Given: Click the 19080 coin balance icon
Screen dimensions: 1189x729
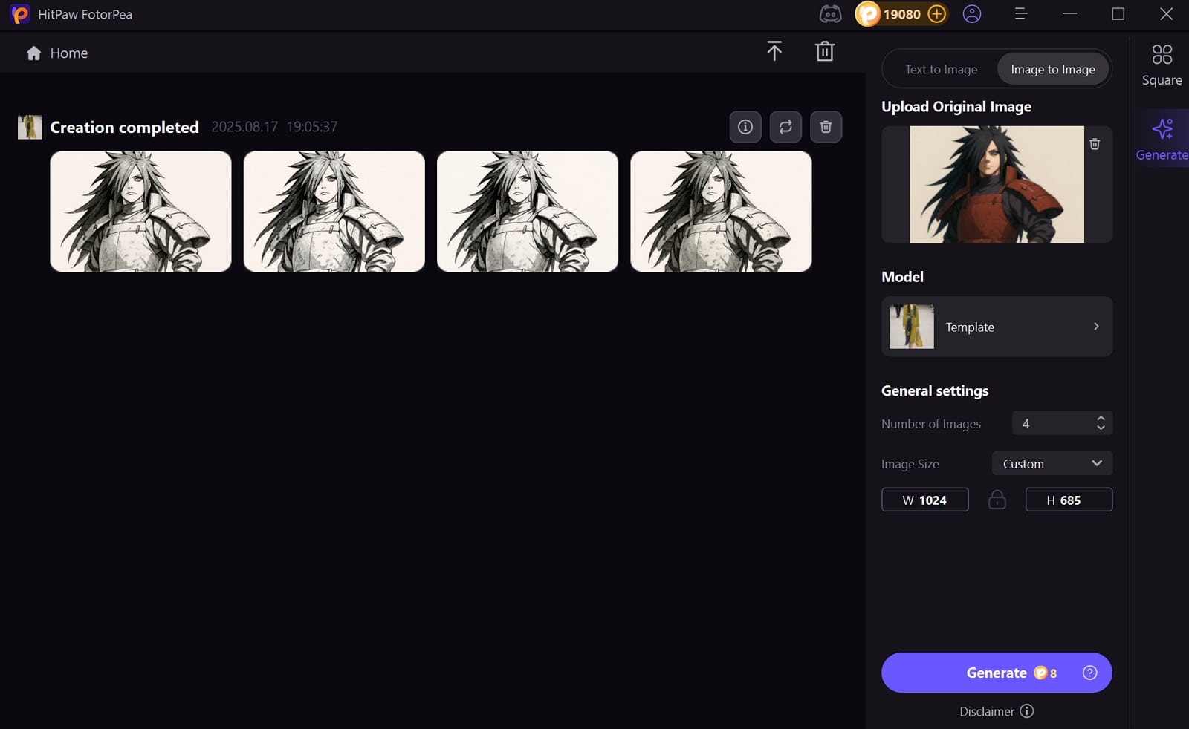Looking at the screenshot, I should [867, 14].
